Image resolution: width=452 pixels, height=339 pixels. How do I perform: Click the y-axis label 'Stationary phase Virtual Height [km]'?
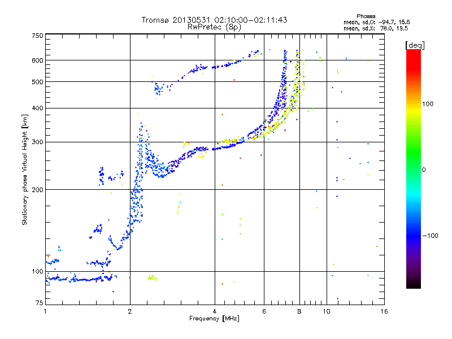click(24, 170)
